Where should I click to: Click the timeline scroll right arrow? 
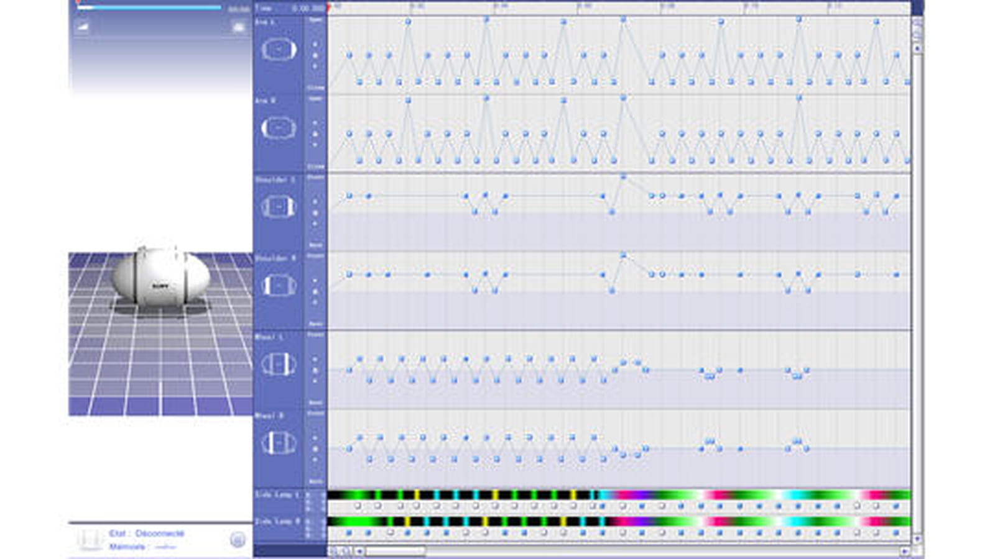coord(905,551)
